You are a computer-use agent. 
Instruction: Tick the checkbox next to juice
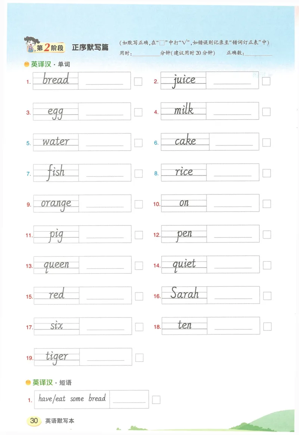266,81
